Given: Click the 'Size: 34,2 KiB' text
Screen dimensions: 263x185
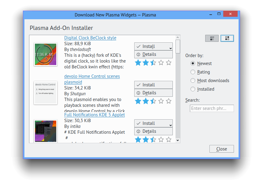Looking at the screenshot, I should (77, 88).
